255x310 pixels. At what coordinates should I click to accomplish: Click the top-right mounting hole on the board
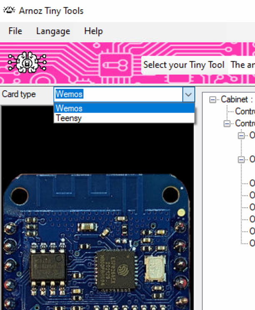pos(170,193)
